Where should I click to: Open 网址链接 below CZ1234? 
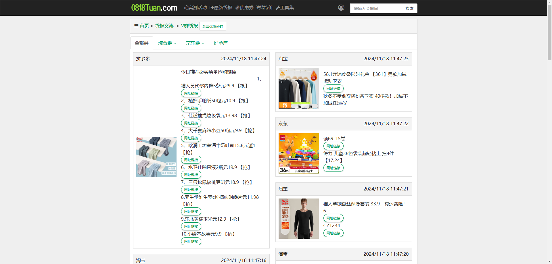(333, 233)
